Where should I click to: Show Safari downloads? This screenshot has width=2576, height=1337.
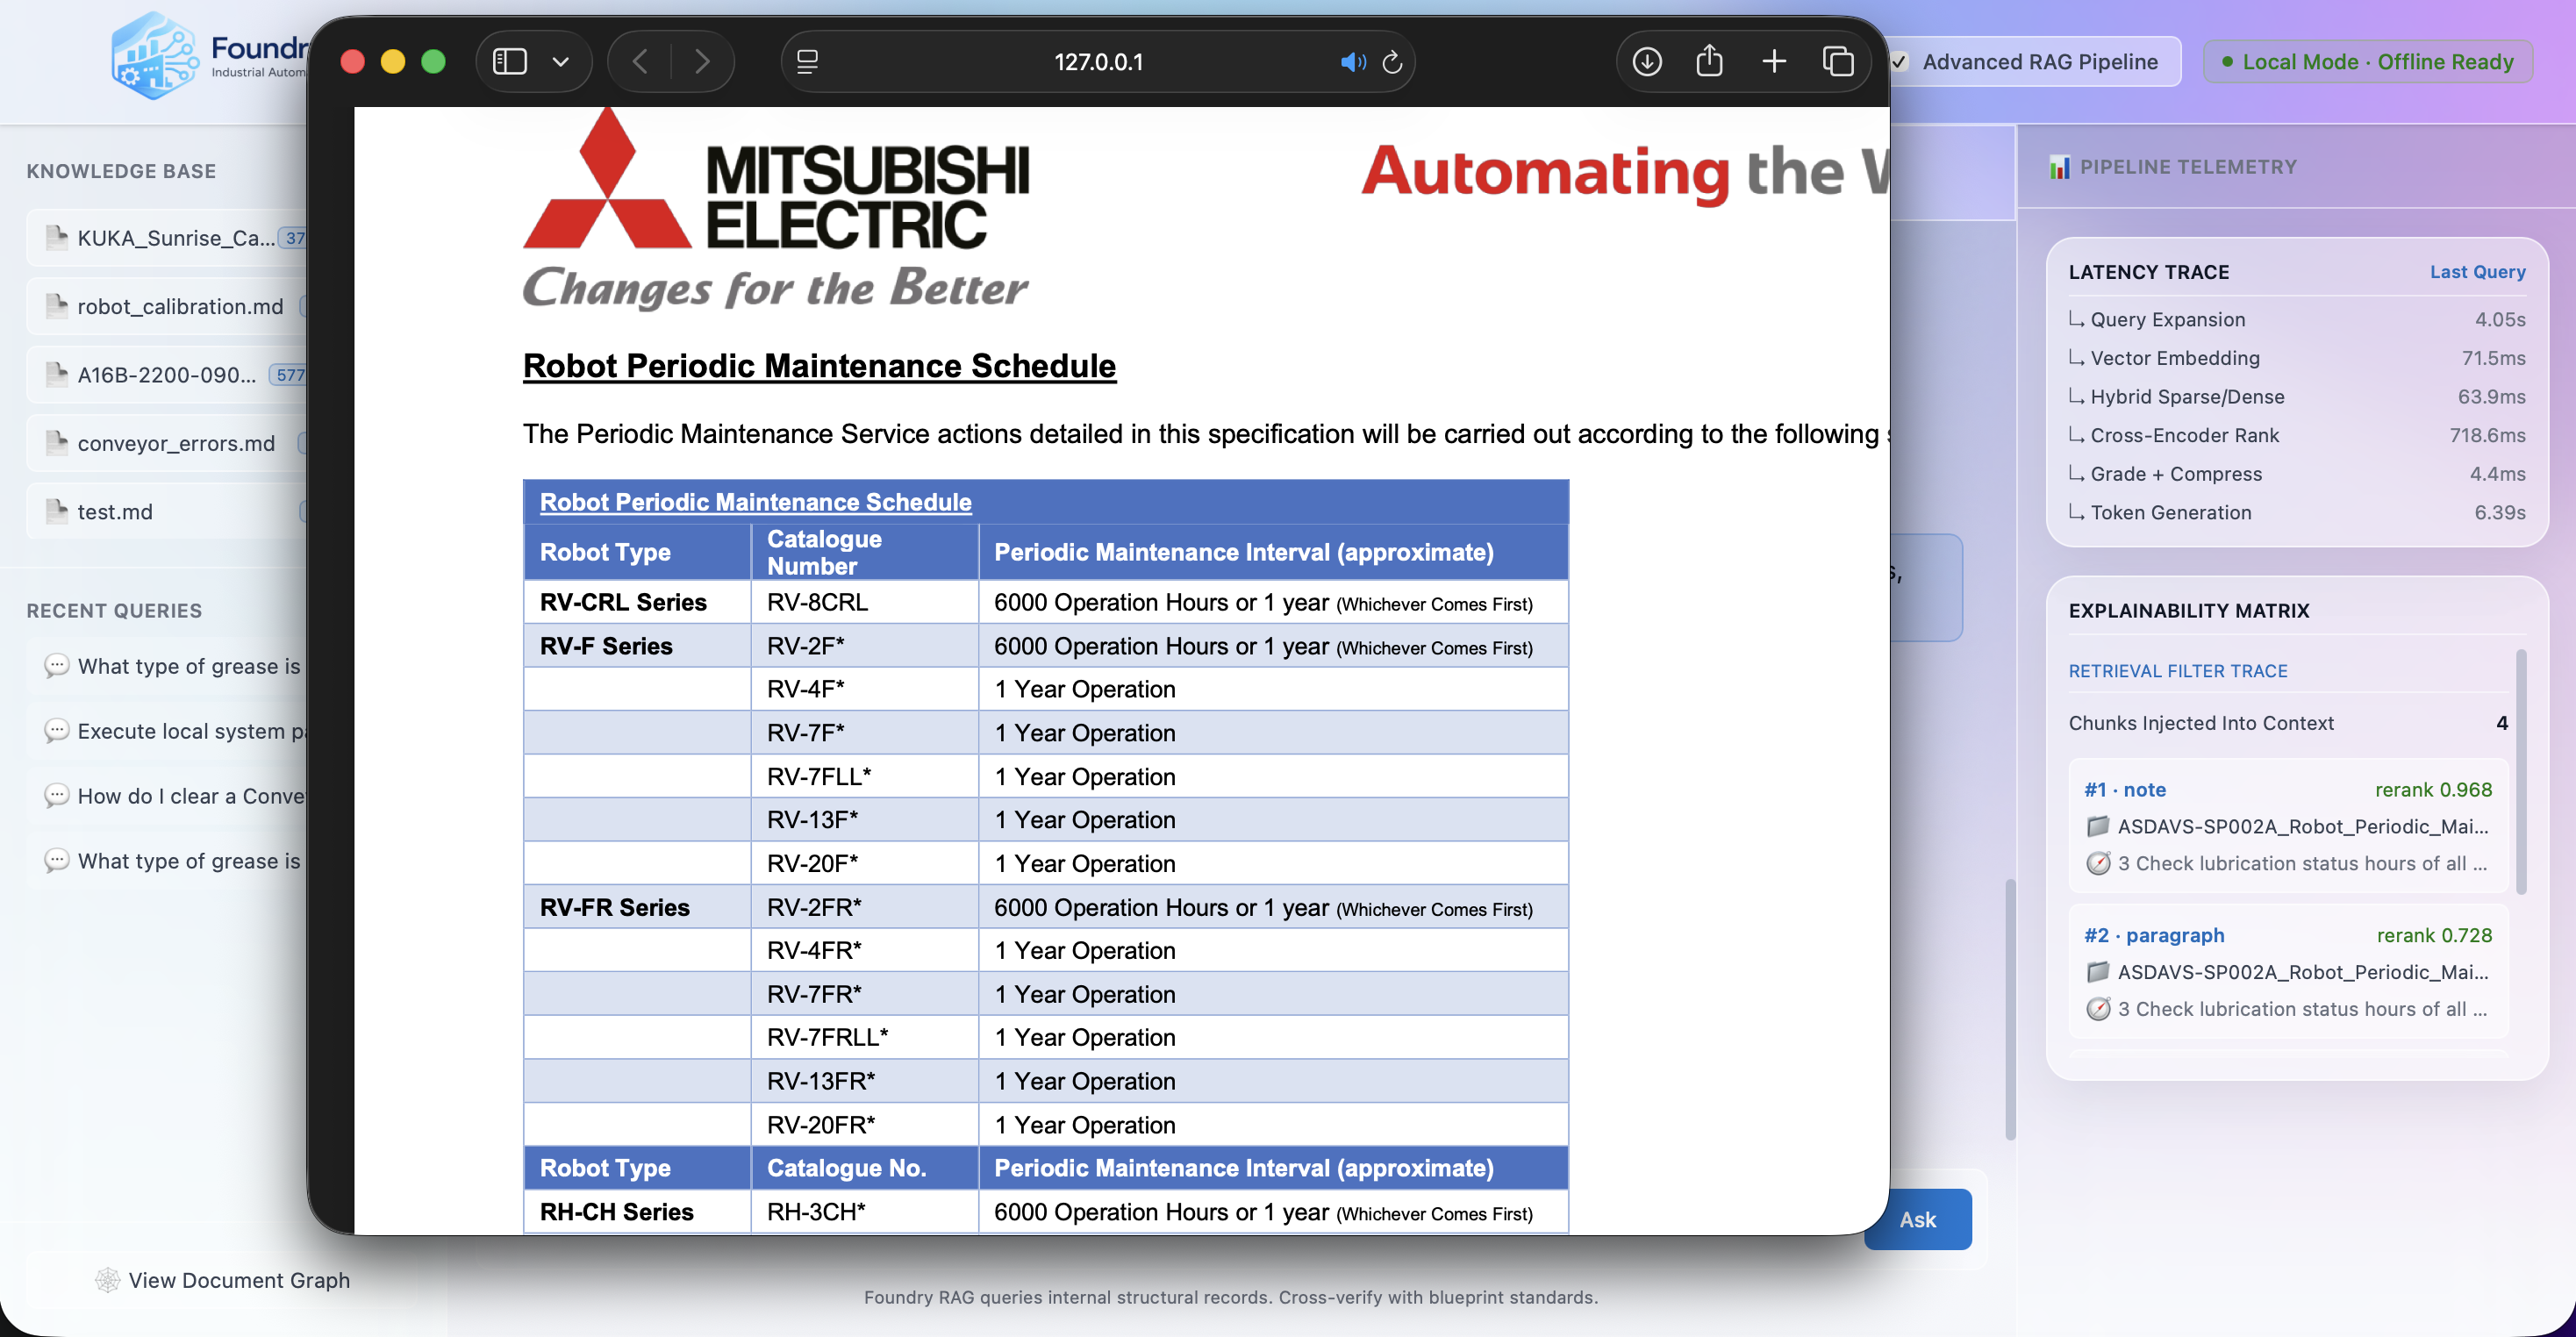pos(1647,62)
